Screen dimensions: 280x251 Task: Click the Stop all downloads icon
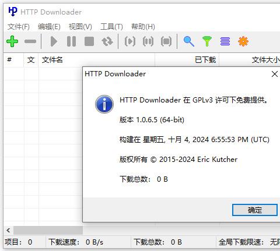click(166, 41)
